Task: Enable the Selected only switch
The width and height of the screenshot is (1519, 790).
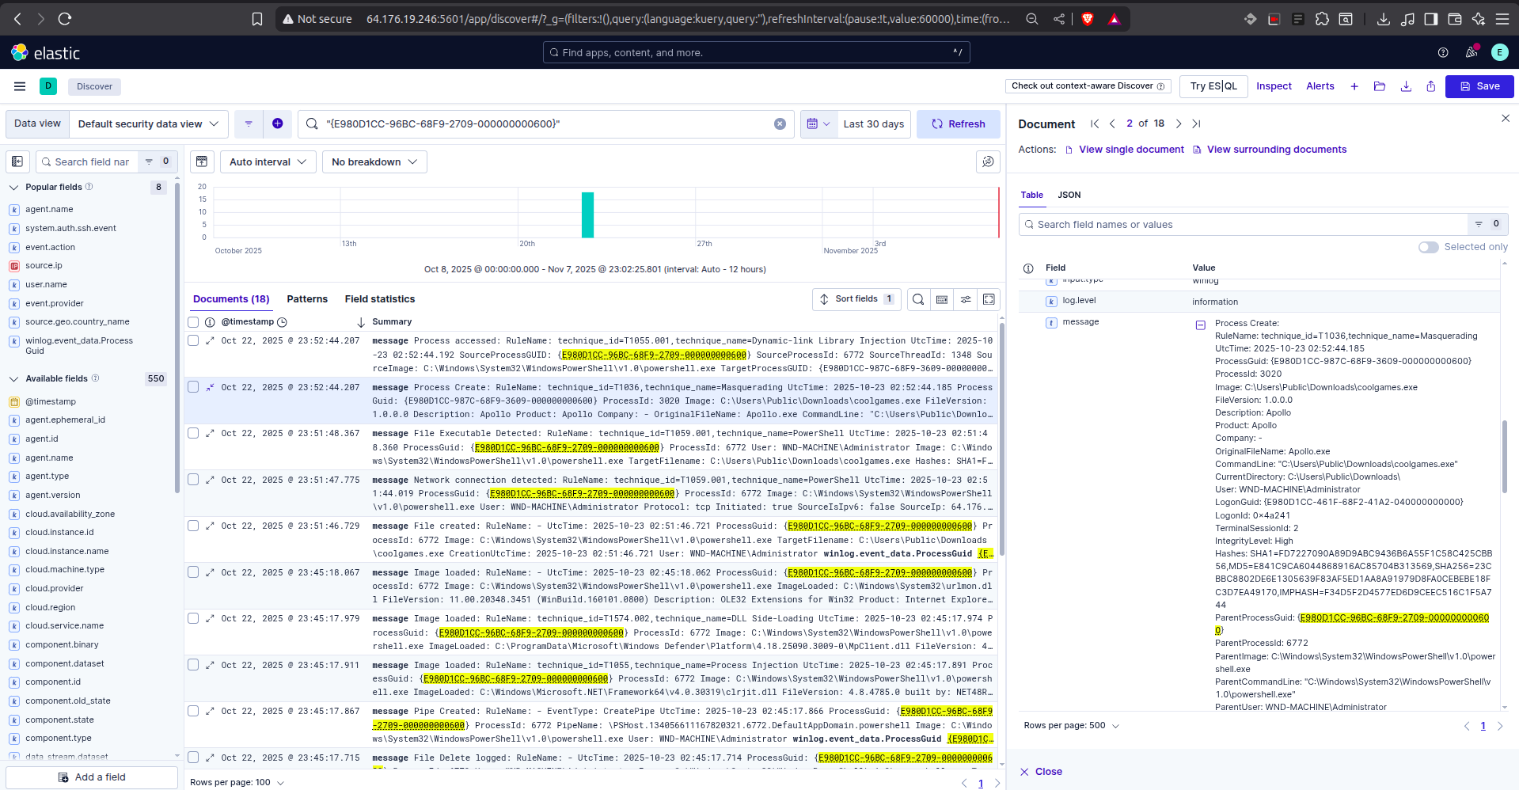Action: click(1428, 247)
